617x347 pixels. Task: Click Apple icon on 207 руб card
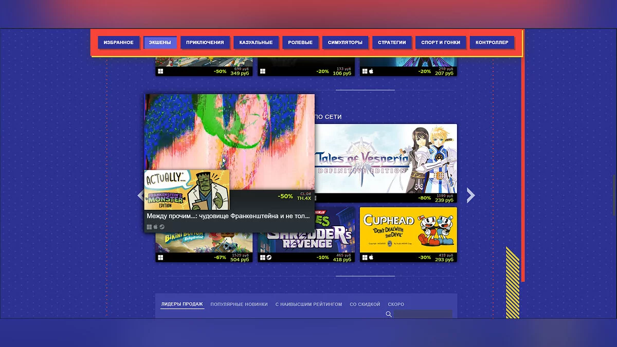coord(371,71)
